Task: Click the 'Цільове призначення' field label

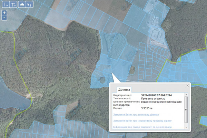Action: point(126,102)
